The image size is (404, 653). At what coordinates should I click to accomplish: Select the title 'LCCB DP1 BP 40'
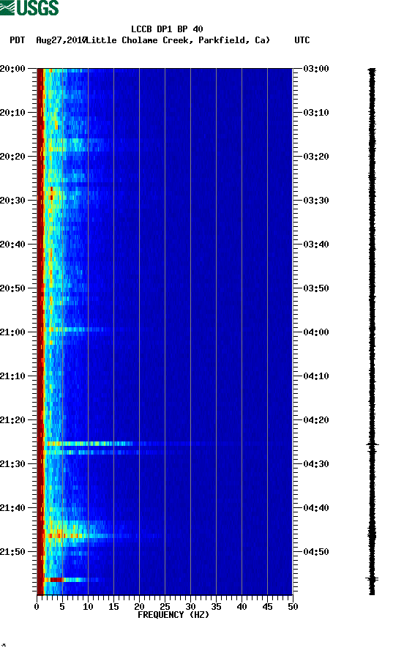click(x=167, y=29)
